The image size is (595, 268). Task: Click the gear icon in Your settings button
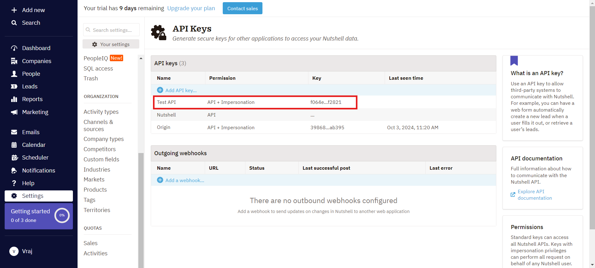point(95,45)
